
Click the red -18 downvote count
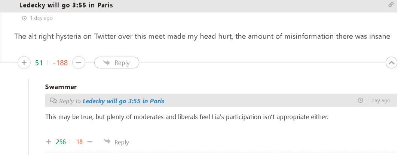[x=78, y=142]
